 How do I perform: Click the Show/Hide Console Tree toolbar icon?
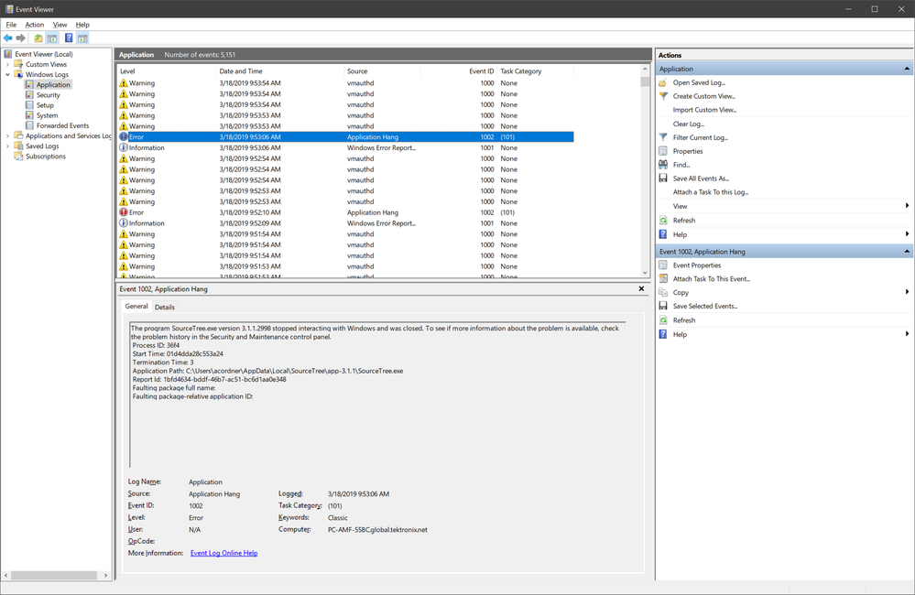click(x=52, y=38)
